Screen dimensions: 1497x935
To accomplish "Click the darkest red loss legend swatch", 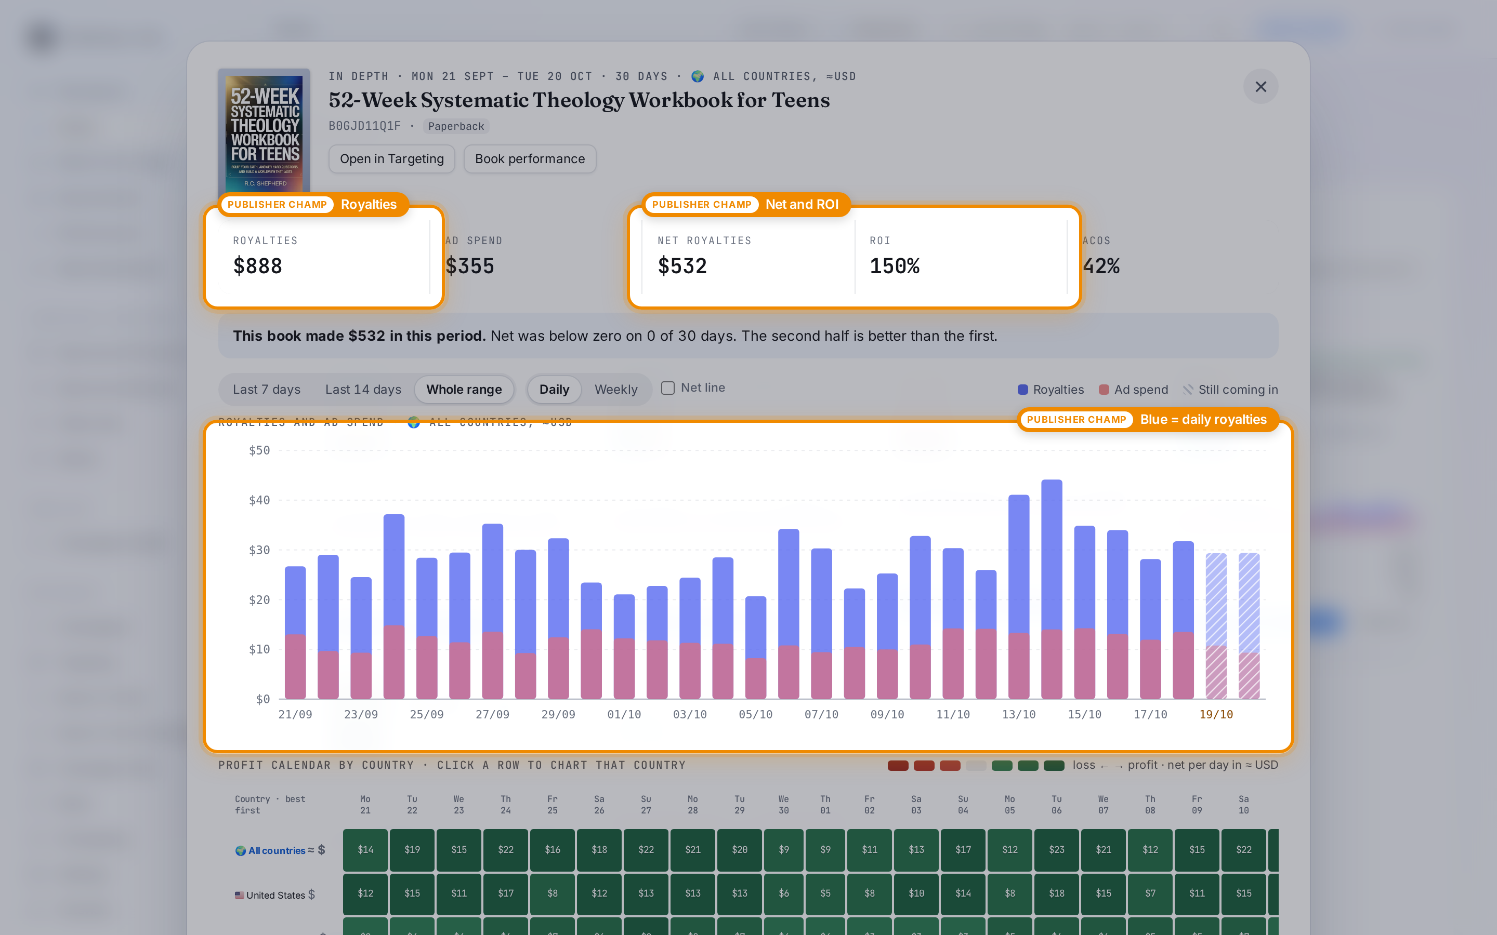I will (x=898, y=766).
